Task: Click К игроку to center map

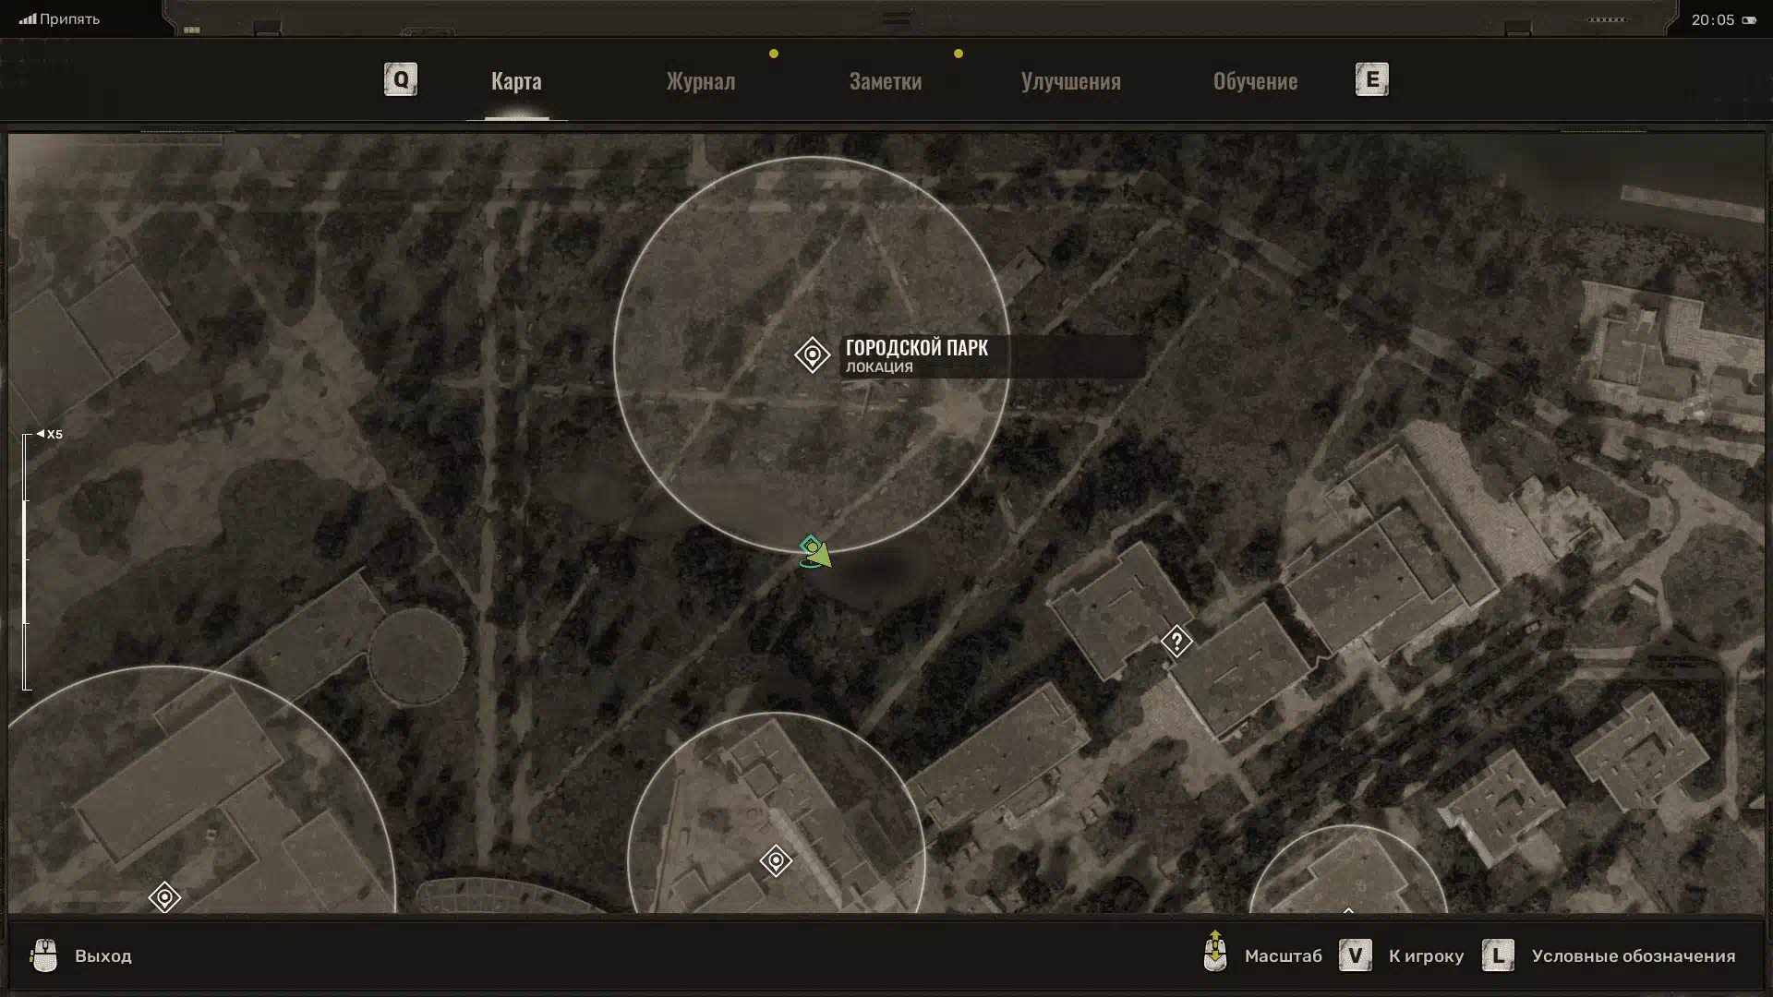Action: click(1426, 956)
